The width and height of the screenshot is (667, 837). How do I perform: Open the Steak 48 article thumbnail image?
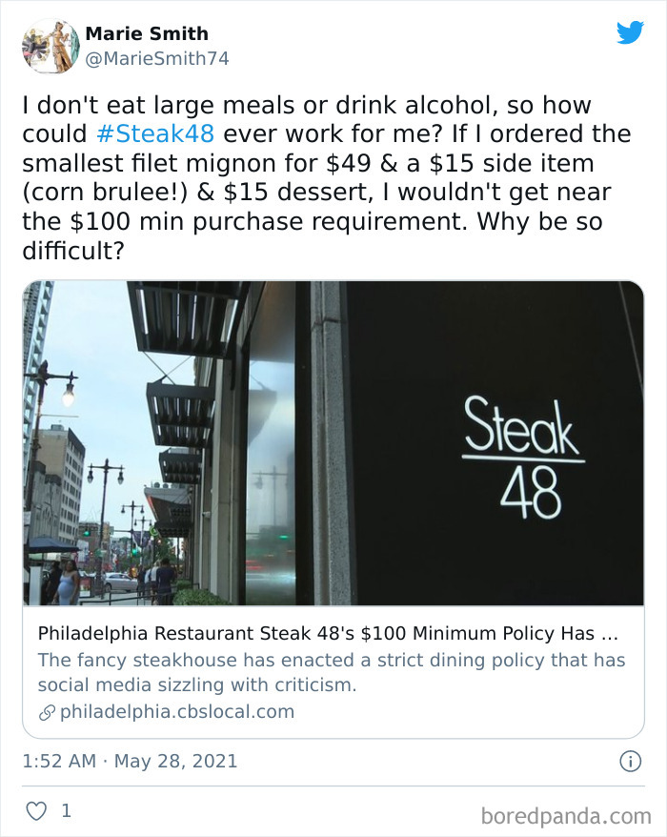coord(332,448)
